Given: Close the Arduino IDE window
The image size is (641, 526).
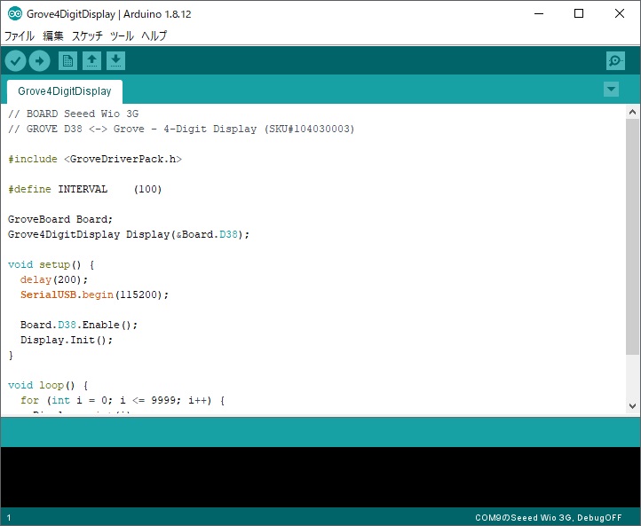Looking at the screenshot, I should click(620, 14).
